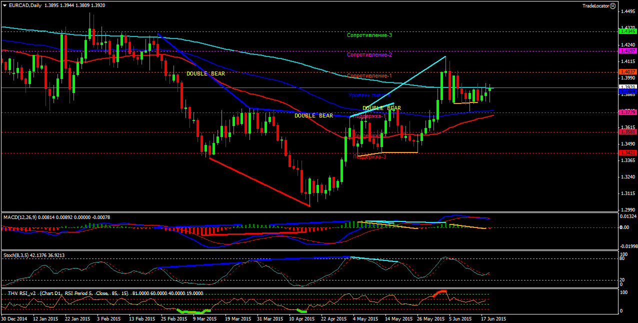Click the white 1.3920 current price tag
638x323 pixels.
(x=627, y=87)
